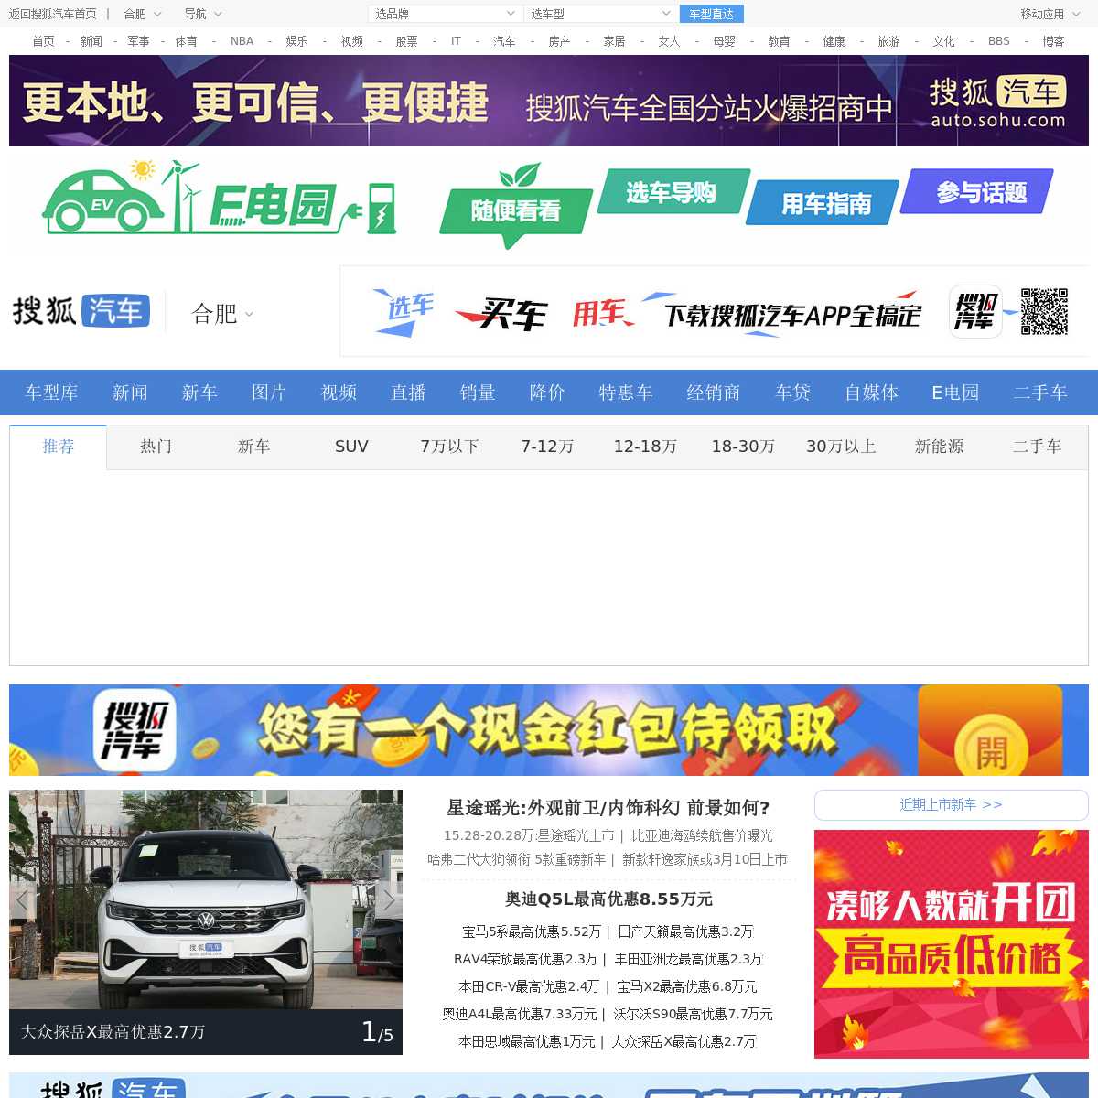1098x1098 pixels.
Task: Open the 选车导购 banner button
Action: [673, 192]
